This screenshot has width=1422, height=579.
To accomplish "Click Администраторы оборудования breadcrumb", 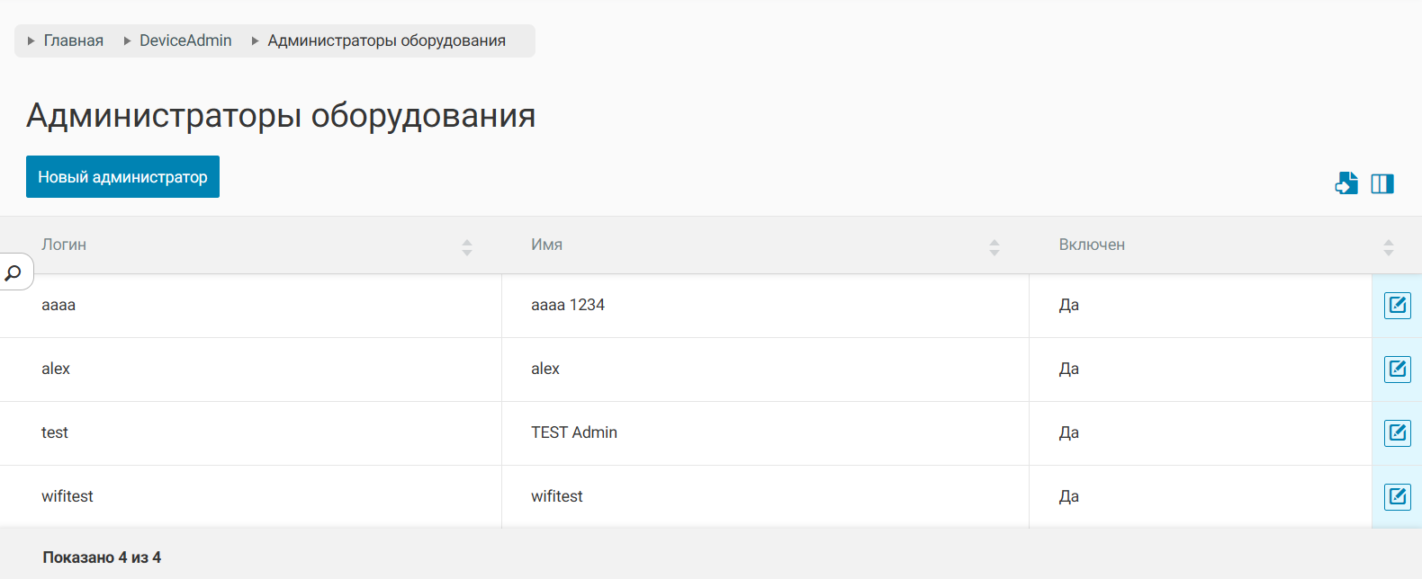I will tap(386, 40).
